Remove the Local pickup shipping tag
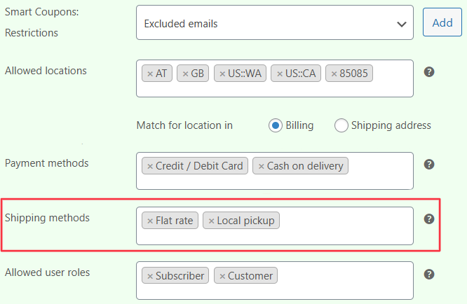 point(212,221)
